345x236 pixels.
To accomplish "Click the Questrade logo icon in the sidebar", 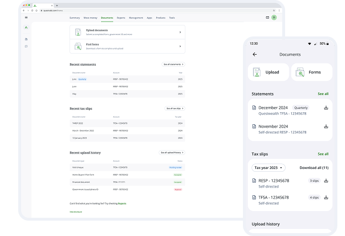I will [26, 27].
